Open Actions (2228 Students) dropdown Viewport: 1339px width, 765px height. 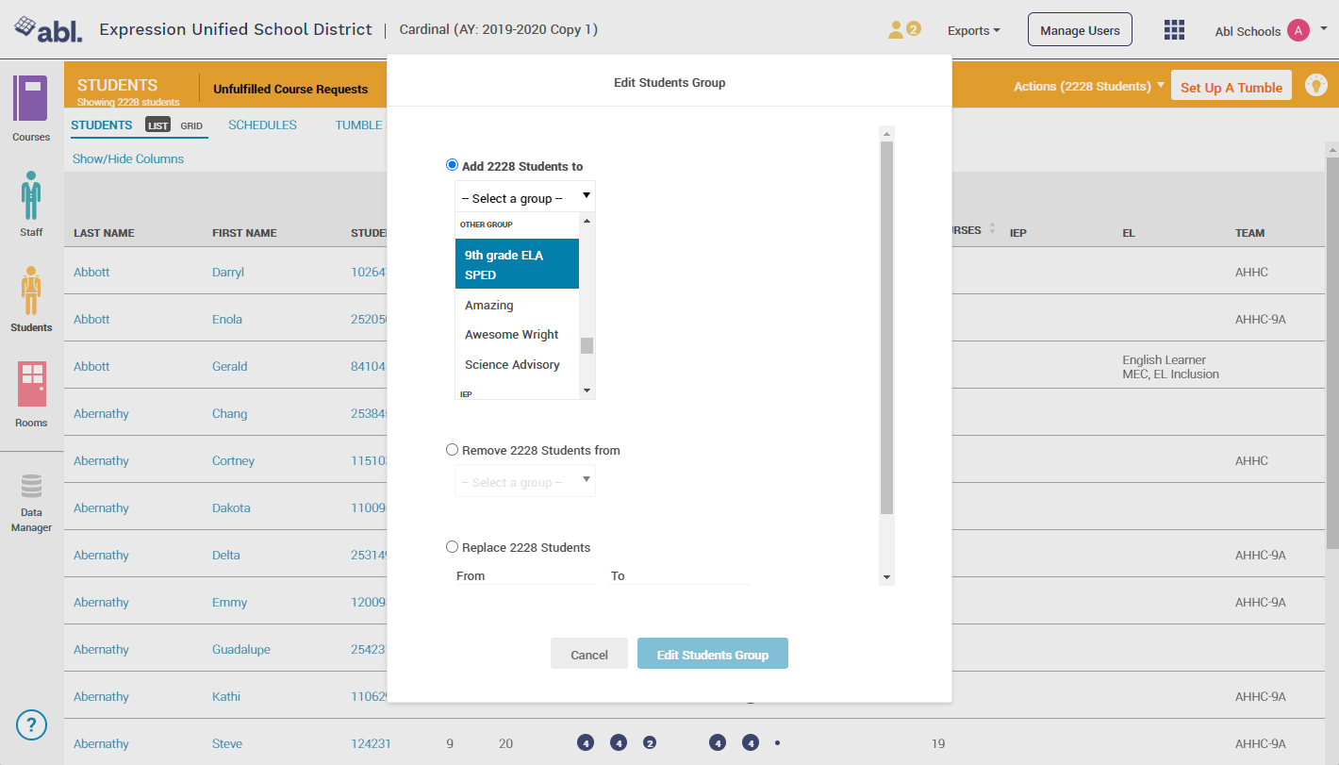tap(1088, 87)
